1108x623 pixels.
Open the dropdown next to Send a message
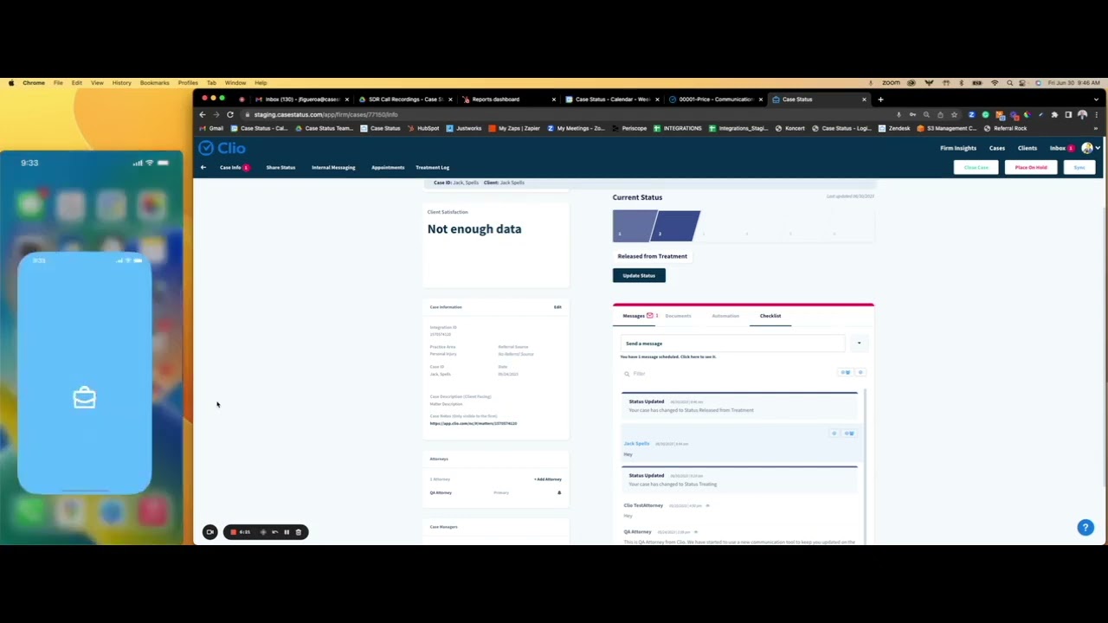[859, 344]
